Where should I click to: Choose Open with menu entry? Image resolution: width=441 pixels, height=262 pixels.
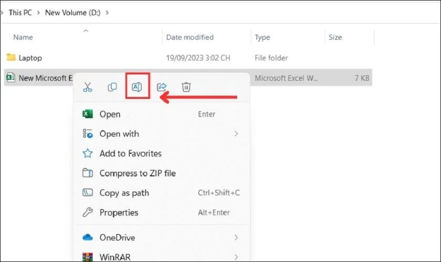(161, 134)
